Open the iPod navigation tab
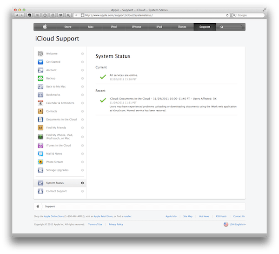The height and width of the screenshot is (254, 279). click(x=114, y=27)
